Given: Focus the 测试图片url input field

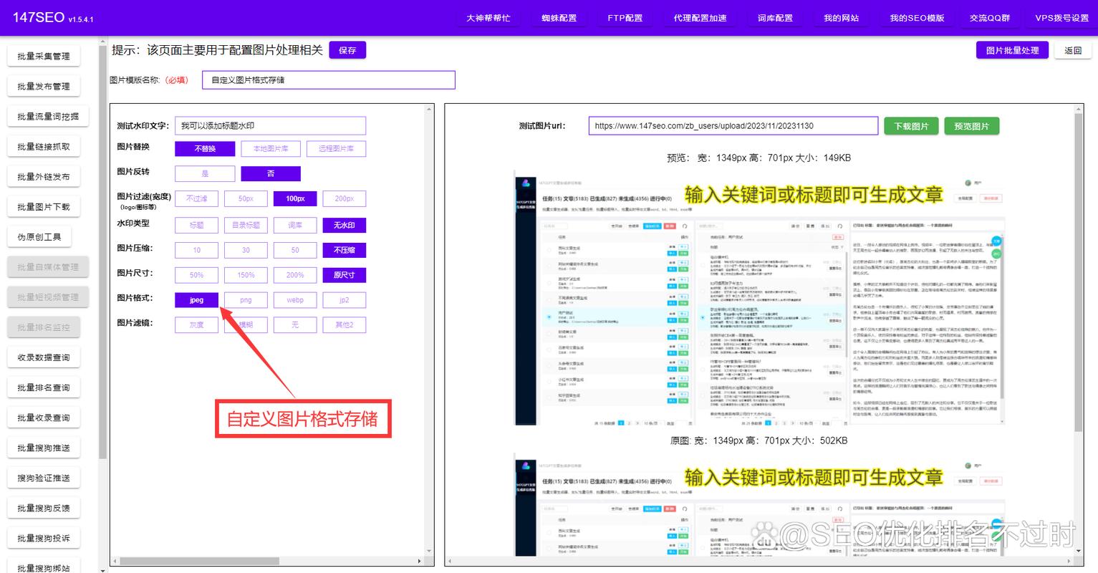Looking at the screenshot, I should [733, 125].
